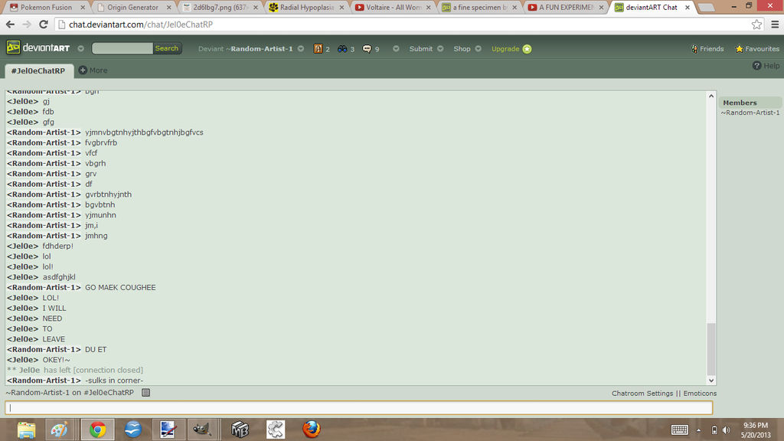Click the chat message input field
This screenshot has width=784, height=441.
click(358, 407)
